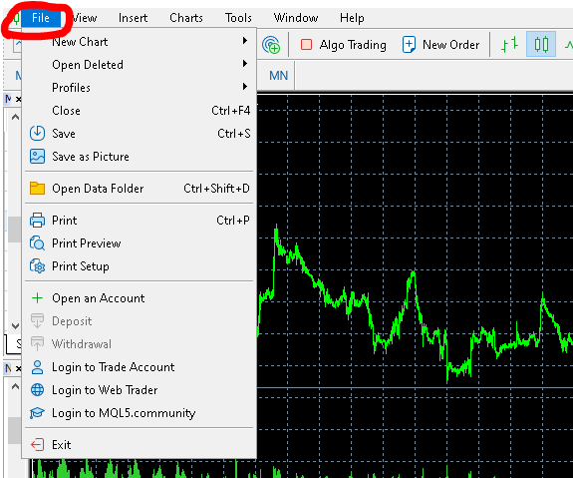This screenshot has width=573, height=478.
Task: Open the View menu
Action: (84, 18)
